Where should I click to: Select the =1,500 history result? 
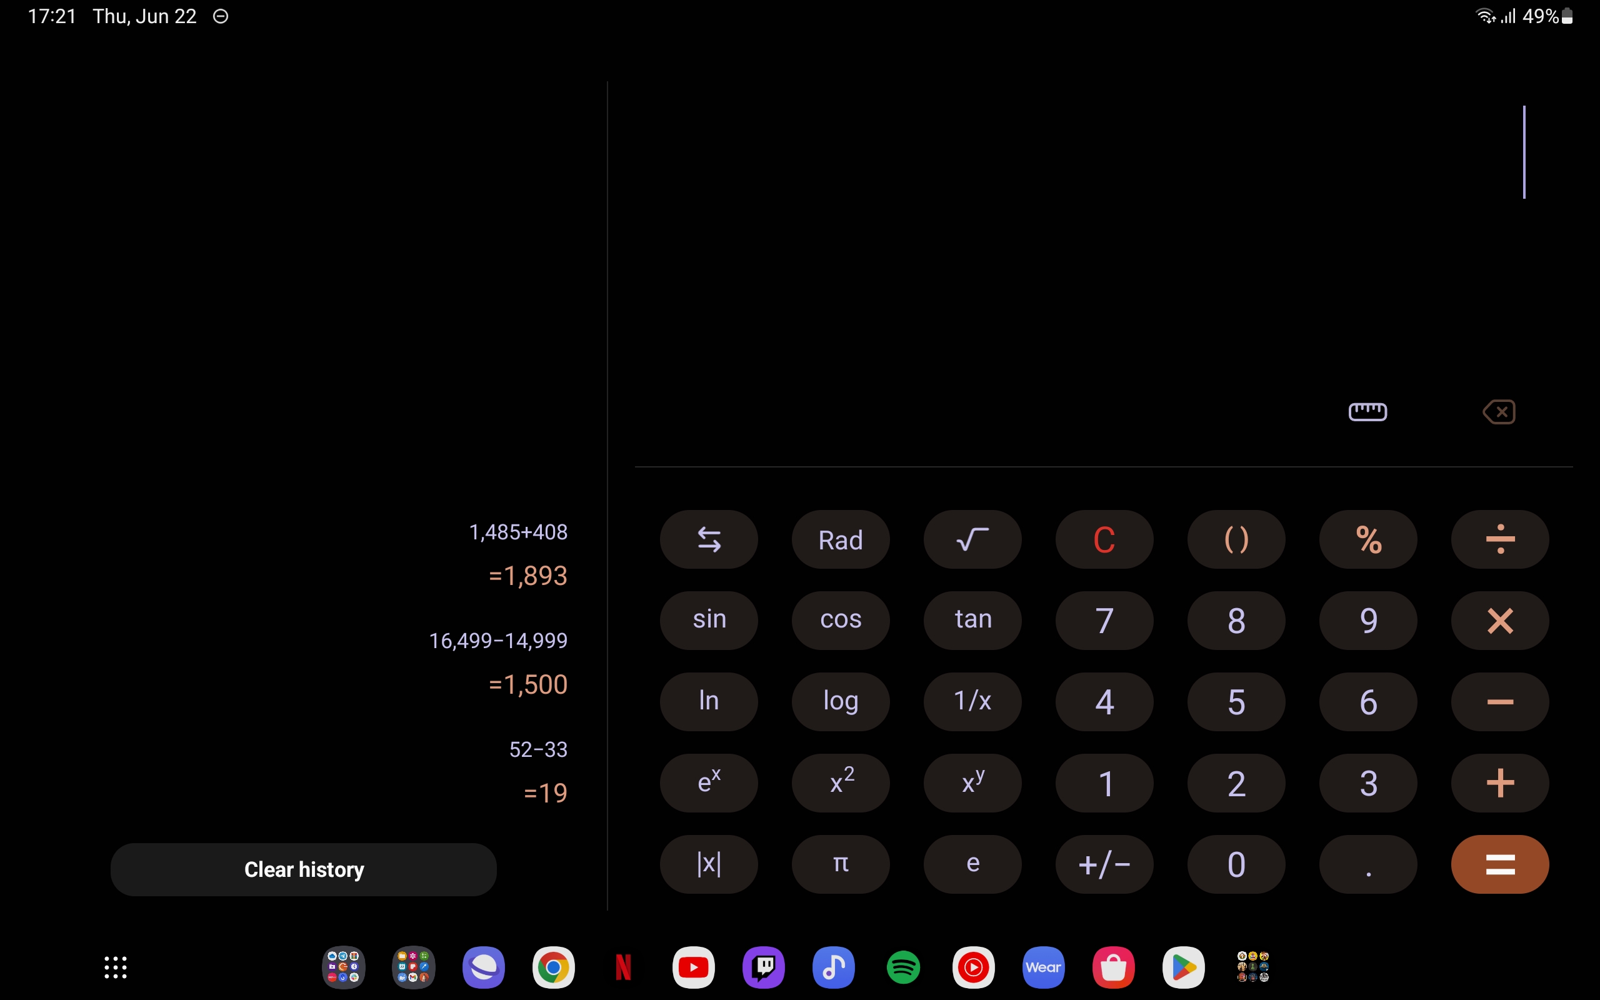(527, 684)
